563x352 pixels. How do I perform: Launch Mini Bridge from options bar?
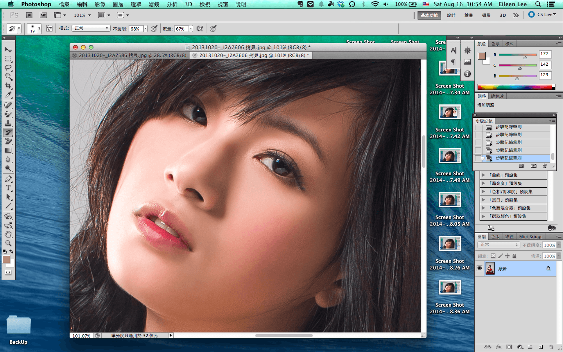43,15
